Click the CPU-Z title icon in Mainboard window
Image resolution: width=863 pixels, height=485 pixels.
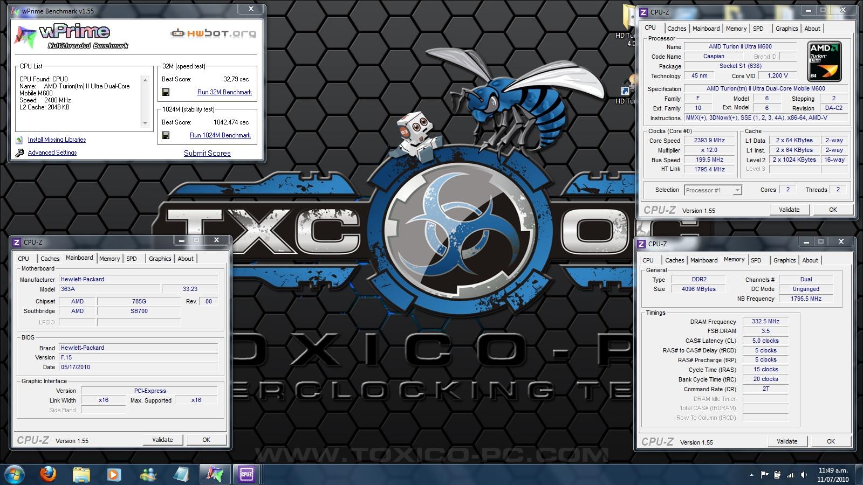point(17,242)
